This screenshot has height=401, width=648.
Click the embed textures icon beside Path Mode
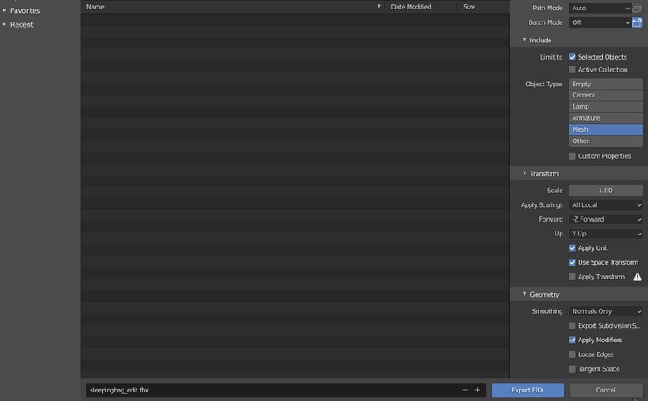pos(637,9)
